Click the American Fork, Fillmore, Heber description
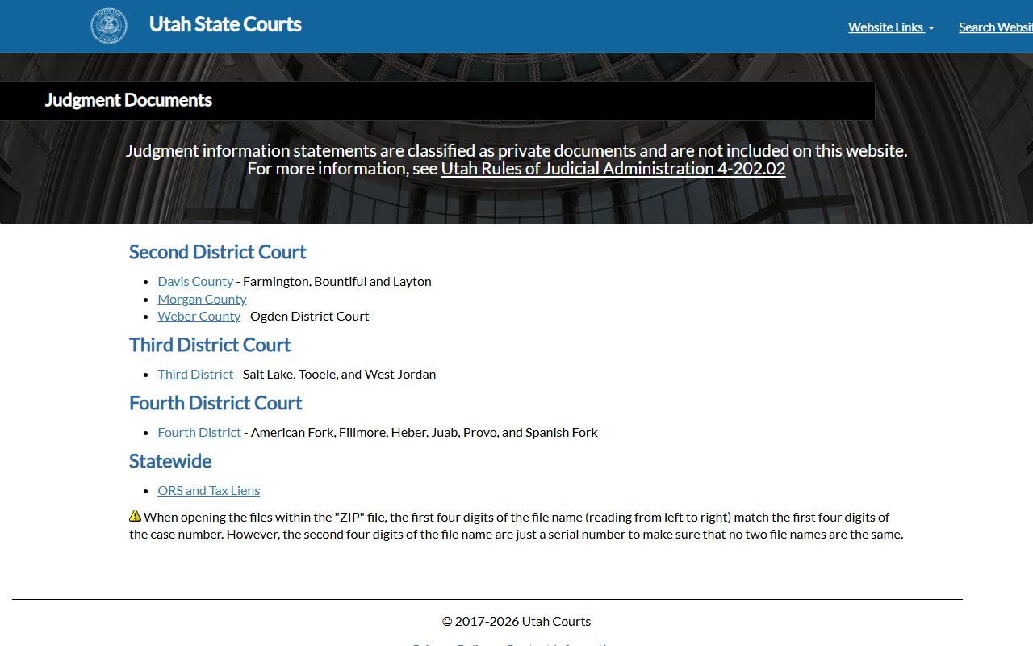The width and height of the screenshot is (1033, 646). click(x=424, y=432)
